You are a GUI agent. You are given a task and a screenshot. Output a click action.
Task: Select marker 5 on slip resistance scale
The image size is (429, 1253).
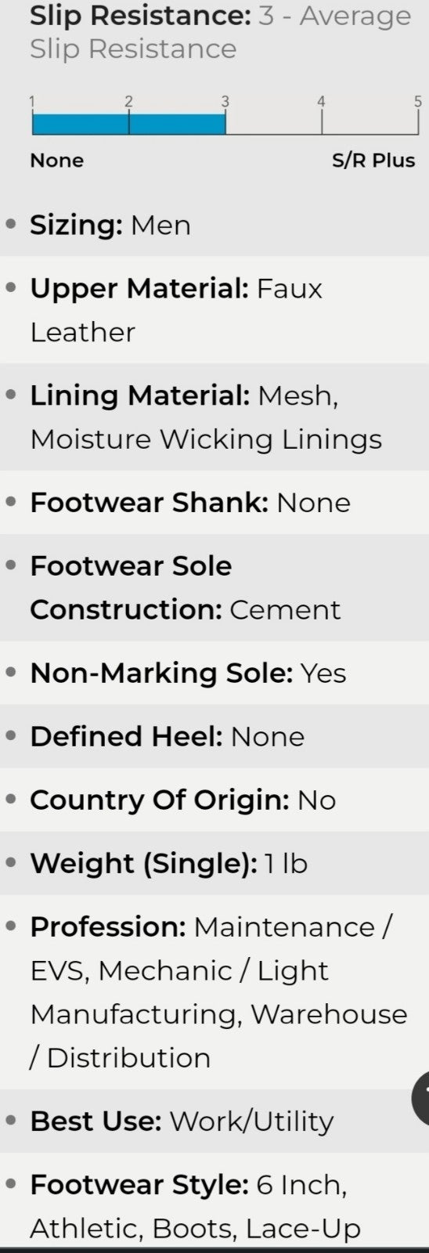[418, 101]
